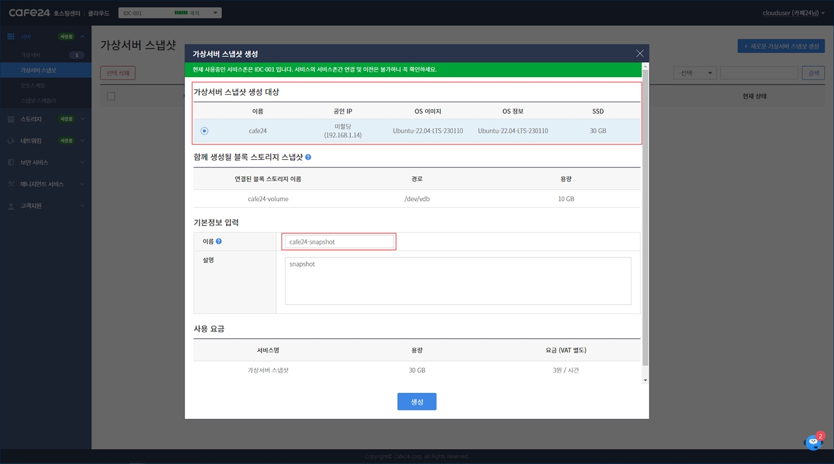Open the chat support bubble icon
The height and width of the screenshot is (464, 834).
(813, 442)
